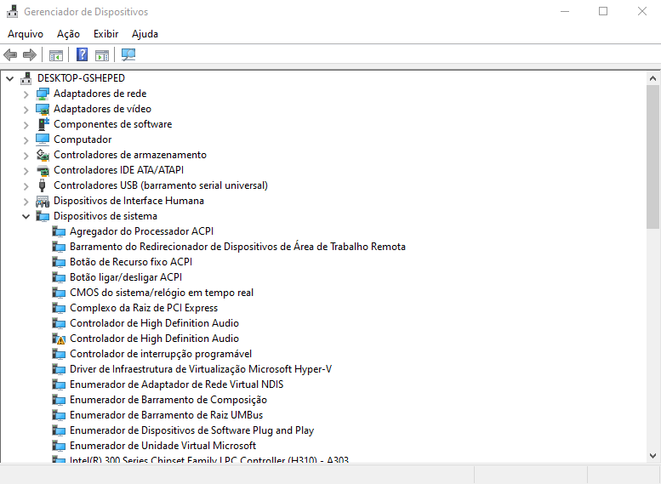Click the Controladores USB plug icon
The height and width of the screenshot is (484, 661).
[42, 185]
